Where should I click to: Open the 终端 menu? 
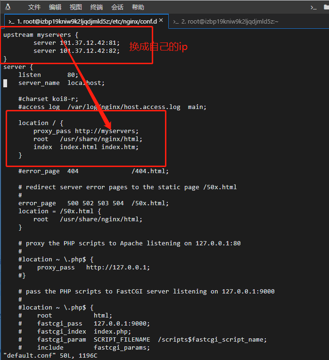point(97,8)
